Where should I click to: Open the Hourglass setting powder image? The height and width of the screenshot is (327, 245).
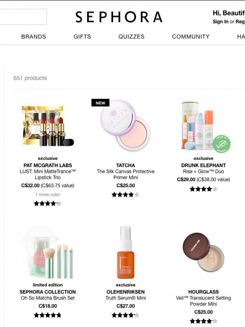tap(203, 252)
